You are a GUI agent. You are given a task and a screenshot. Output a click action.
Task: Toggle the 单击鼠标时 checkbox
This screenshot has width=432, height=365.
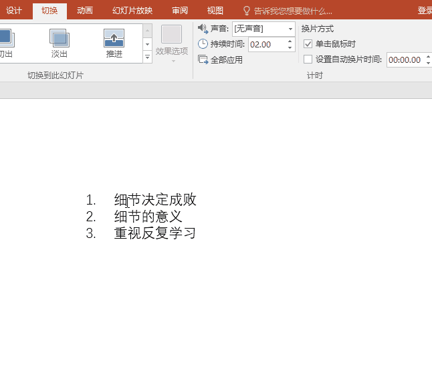tap(308, 44)
